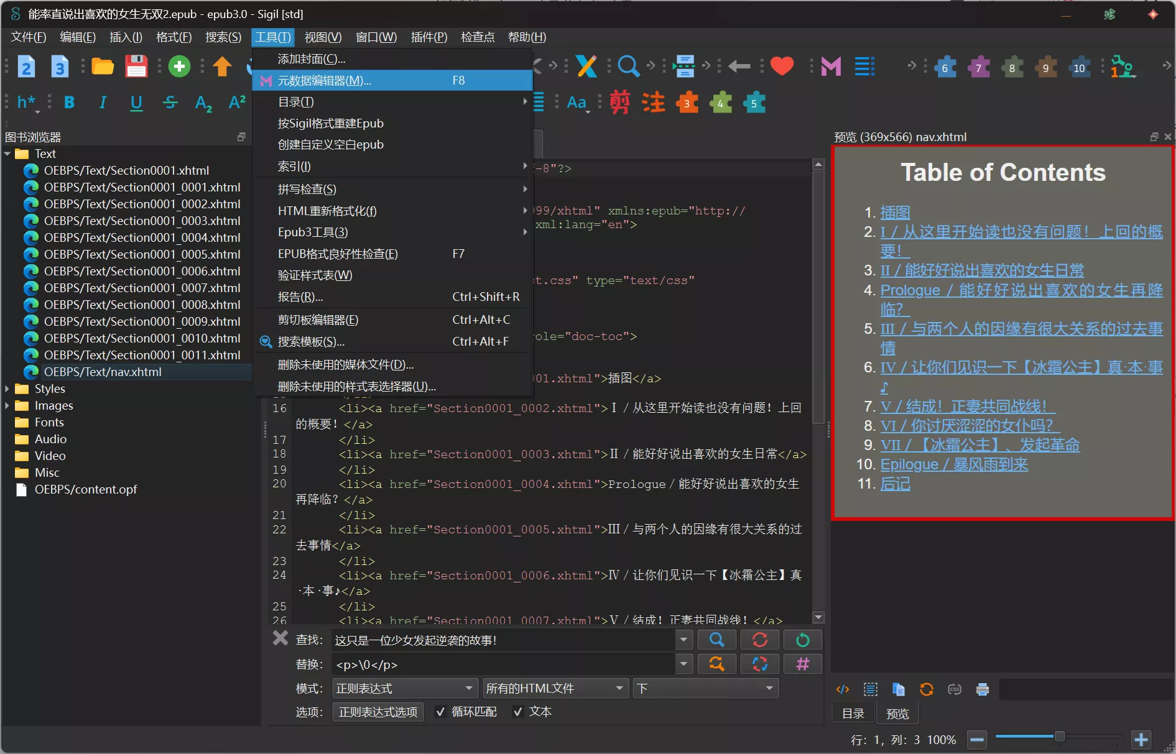Expand the Images folder in book browser
The image size is (1176, 754).
click(7, 405)
